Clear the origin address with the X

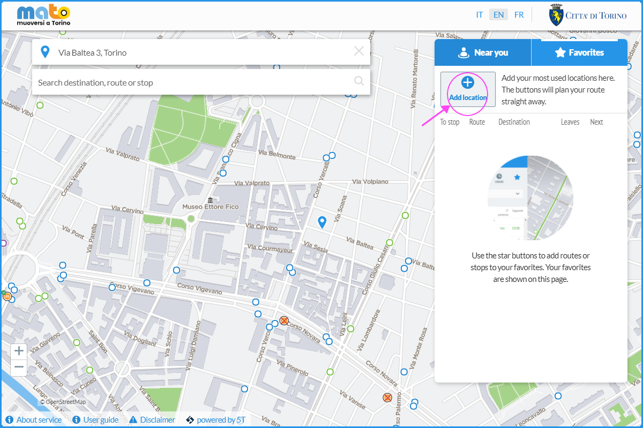[358, 51]
